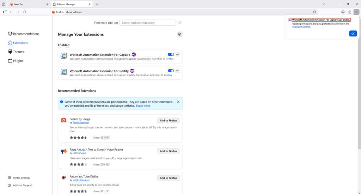
Task: Open the Firefox account profile icon
Action: (343, 12)
